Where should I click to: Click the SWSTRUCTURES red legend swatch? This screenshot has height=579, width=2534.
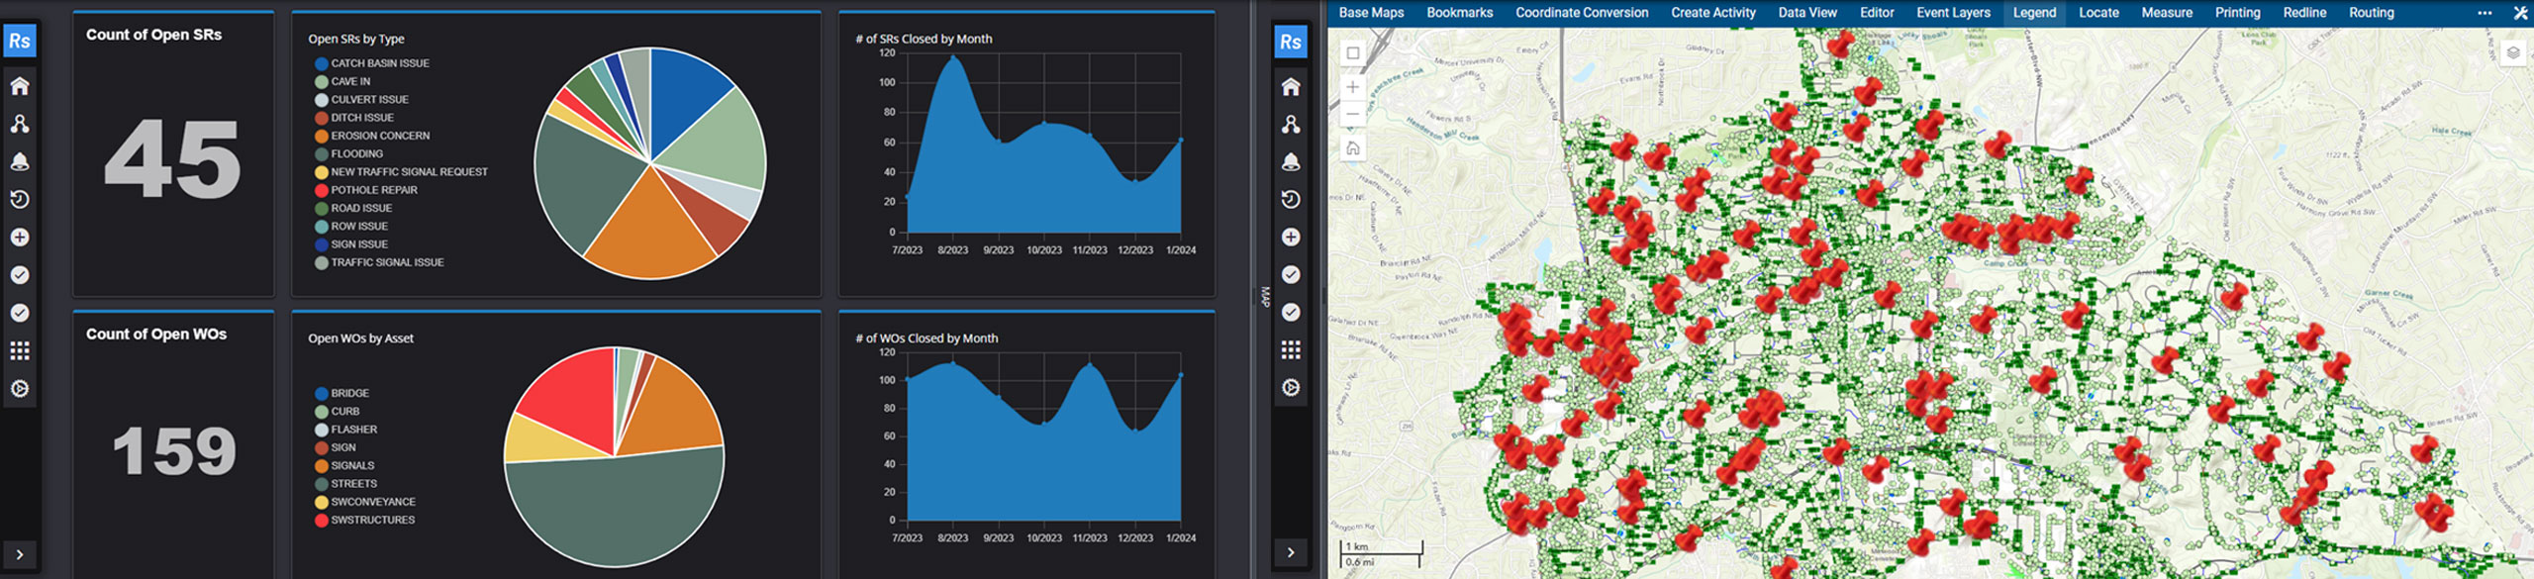322,520
